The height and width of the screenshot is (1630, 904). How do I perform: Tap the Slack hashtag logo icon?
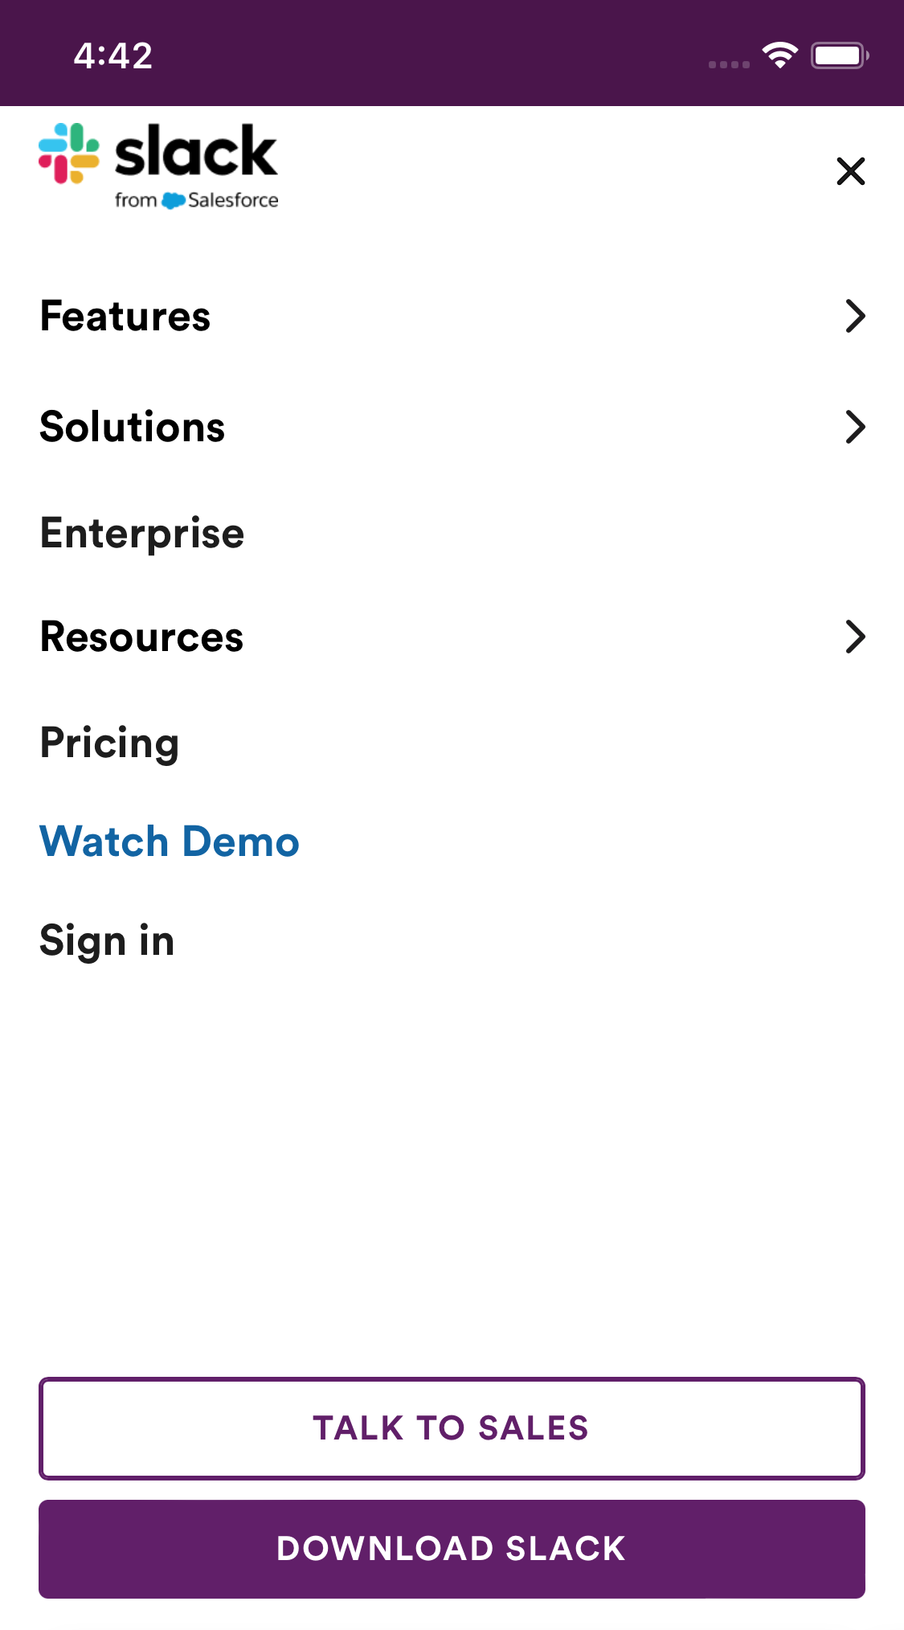tap(69, 153)
